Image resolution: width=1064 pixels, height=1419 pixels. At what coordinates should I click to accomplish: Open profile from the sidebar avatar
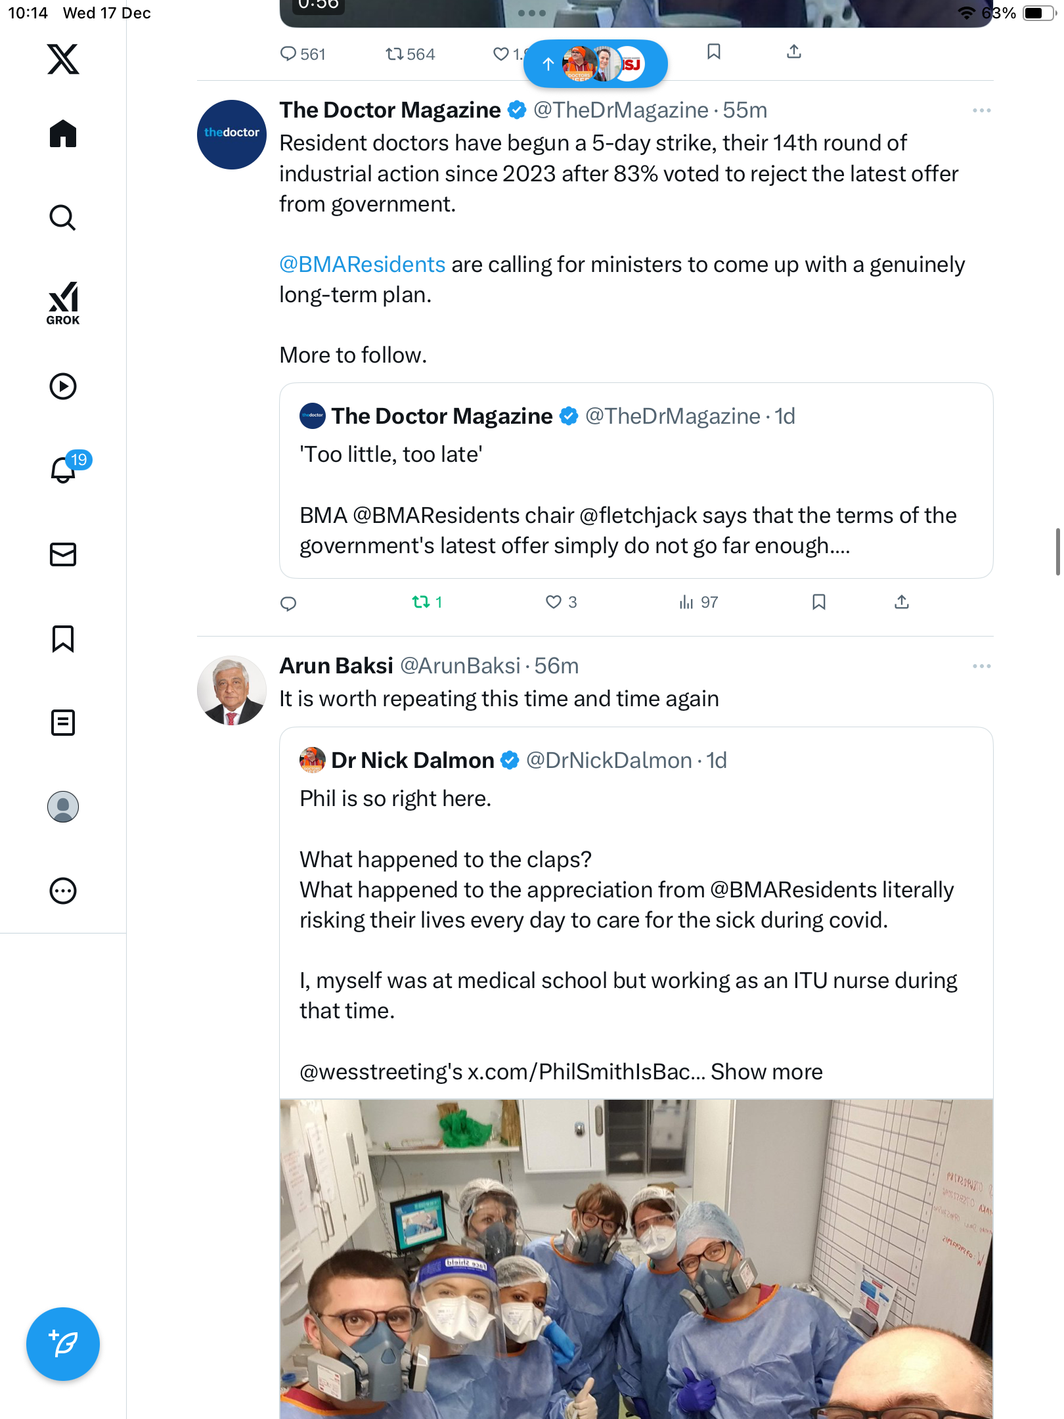[x=63, y=807]
